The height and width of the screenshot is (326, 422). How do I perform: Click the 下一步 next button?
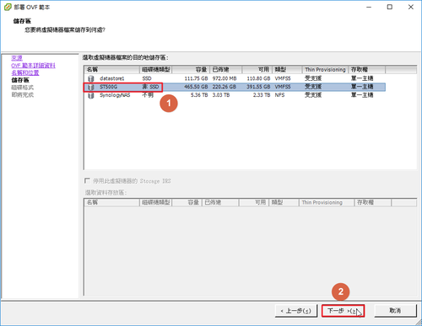(x=343, y=311)
